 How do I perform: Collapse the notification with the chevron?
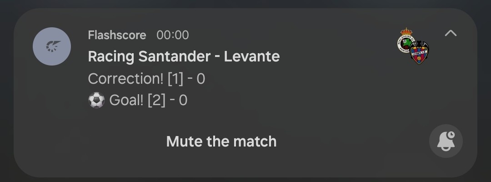450,33
